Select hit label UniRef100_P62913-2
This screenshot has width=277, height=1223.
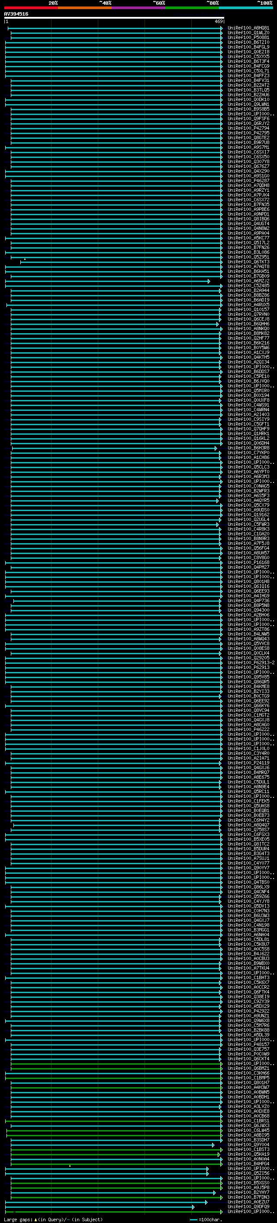251,662
